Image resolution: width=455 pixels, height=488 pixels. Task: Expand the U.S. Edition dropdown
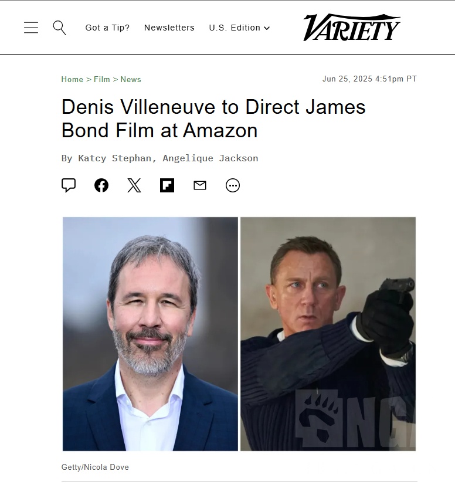(x=239, y=28)
